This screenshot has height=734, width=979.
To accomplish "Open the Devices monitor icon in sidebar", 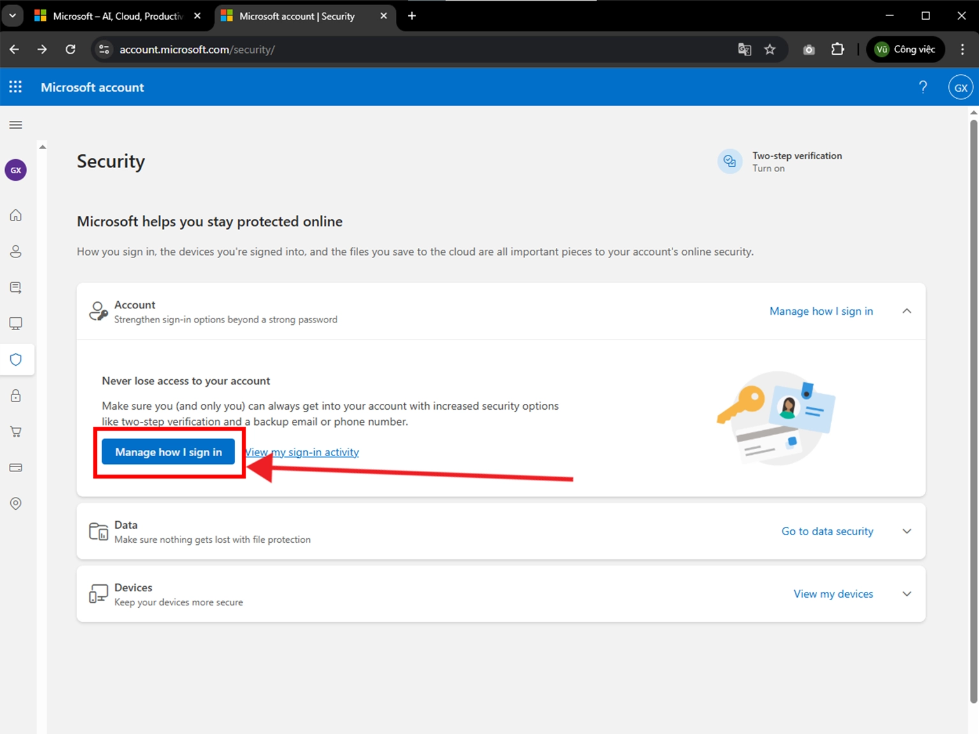I will (15, 323).
